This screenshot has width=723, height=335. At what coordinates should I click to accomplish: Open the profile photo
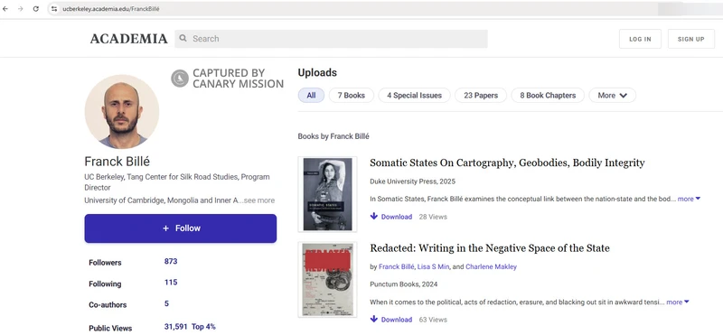pyautogui.click(x=122, y=111)
